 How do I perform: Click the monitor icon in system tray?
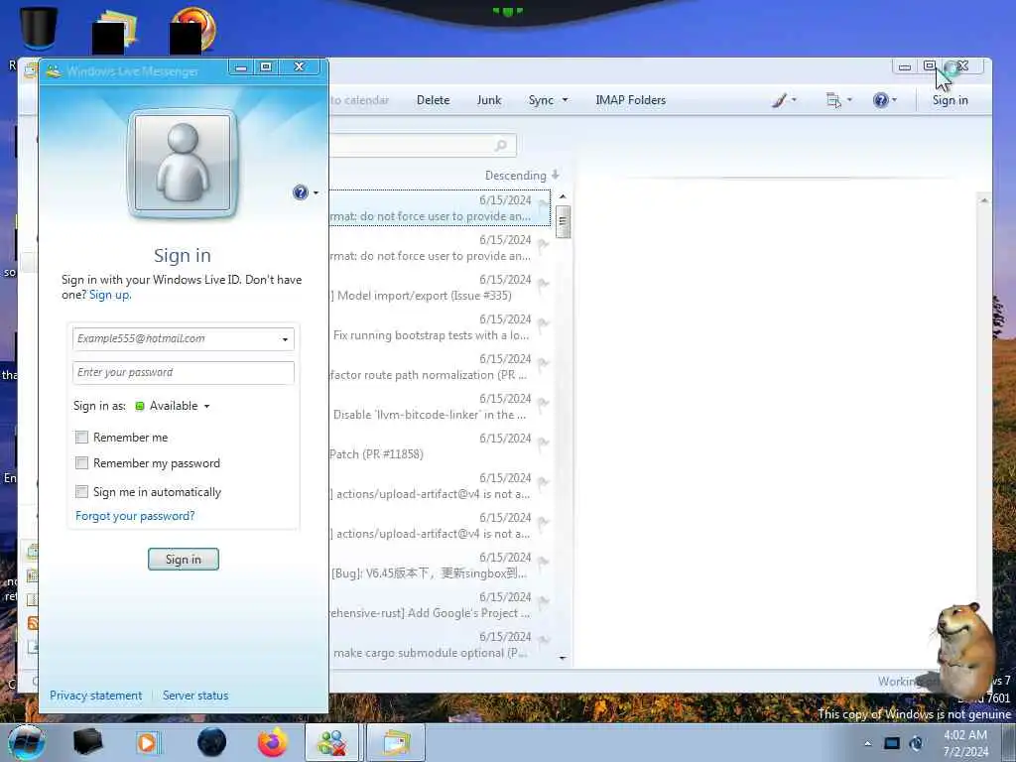892,744
